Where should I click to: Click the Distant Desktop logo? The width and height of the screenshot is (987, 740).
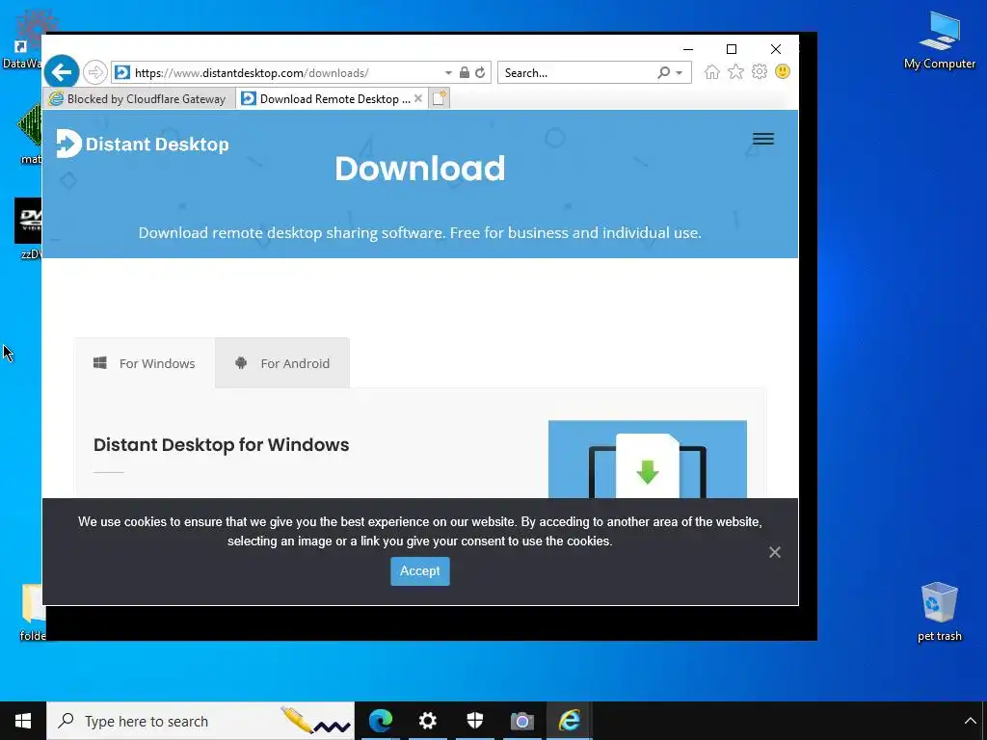point(143,144)
